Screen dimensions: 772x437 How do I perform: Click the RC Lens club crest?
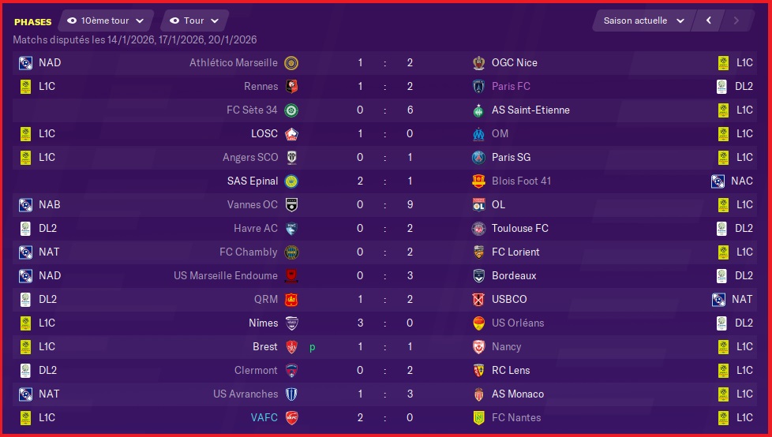(478, 370)
